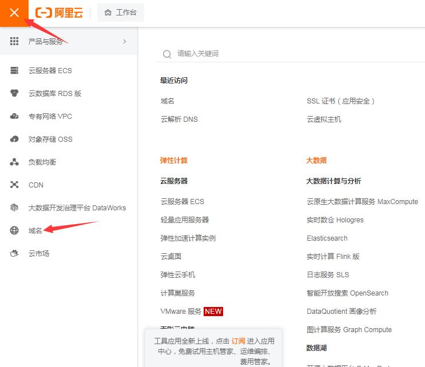Image resolution: width=425 pixels, height=367 pixels.
Task: Open 负载均衡 in the sidebar
Action: click(x=42, y=162)
